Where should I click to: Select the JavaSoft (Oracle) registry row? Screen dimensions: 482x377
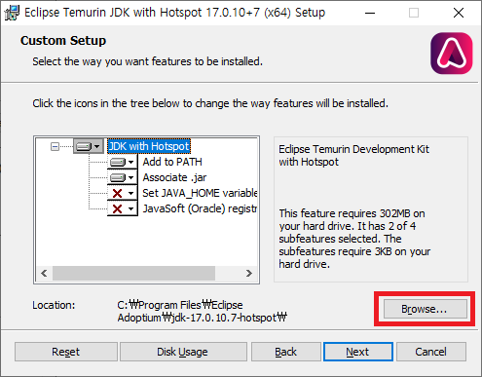click(200, 208)
